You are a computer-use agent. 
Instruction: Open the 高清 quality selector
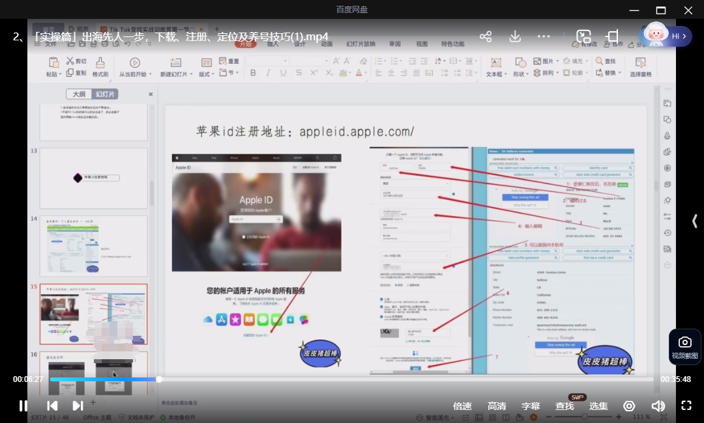(x=497, y=406)
